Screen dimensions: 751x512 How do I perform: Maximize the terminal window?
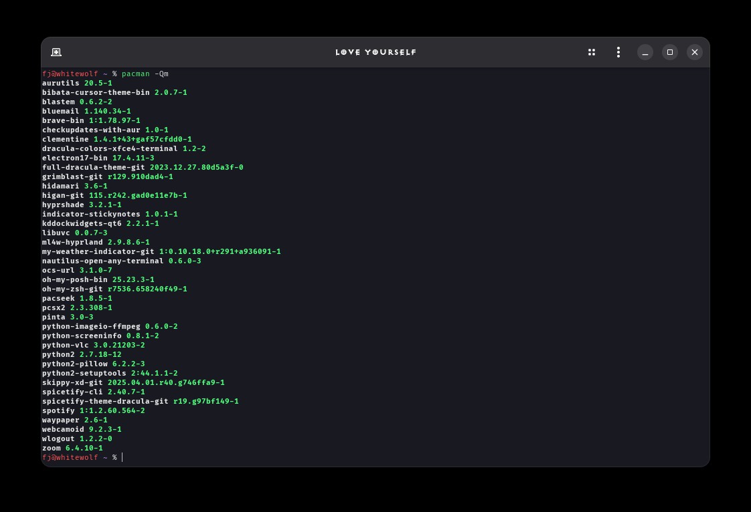[670, 52]
